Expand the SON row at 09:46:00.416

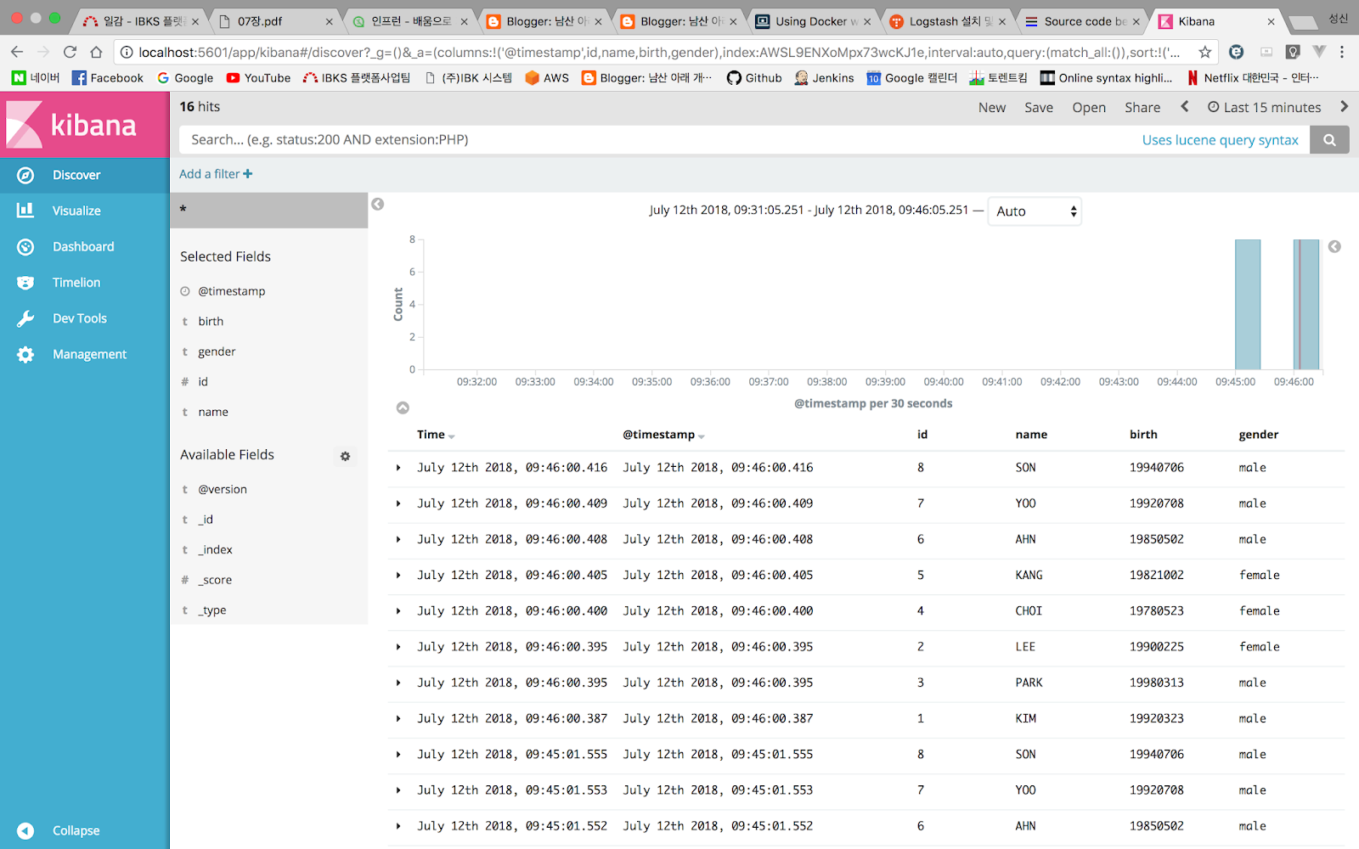pyautogui.click(x=398, y=468)
